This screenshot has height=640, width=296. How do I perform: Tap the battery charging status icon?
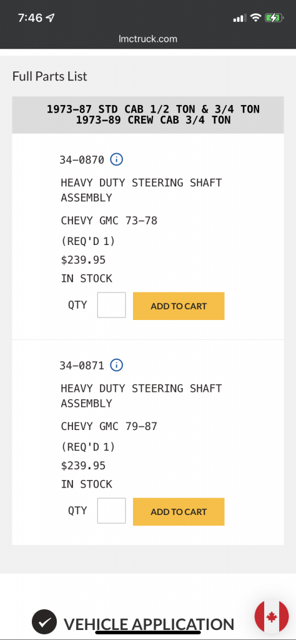click(x=274, y=18)
